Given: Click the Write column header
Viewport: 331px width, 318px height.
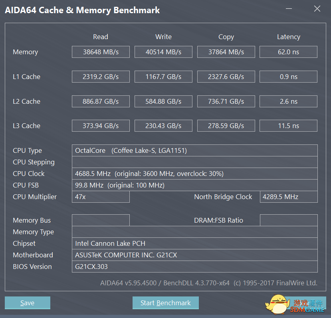Looking at the screenshot, I should click(163, 37).
